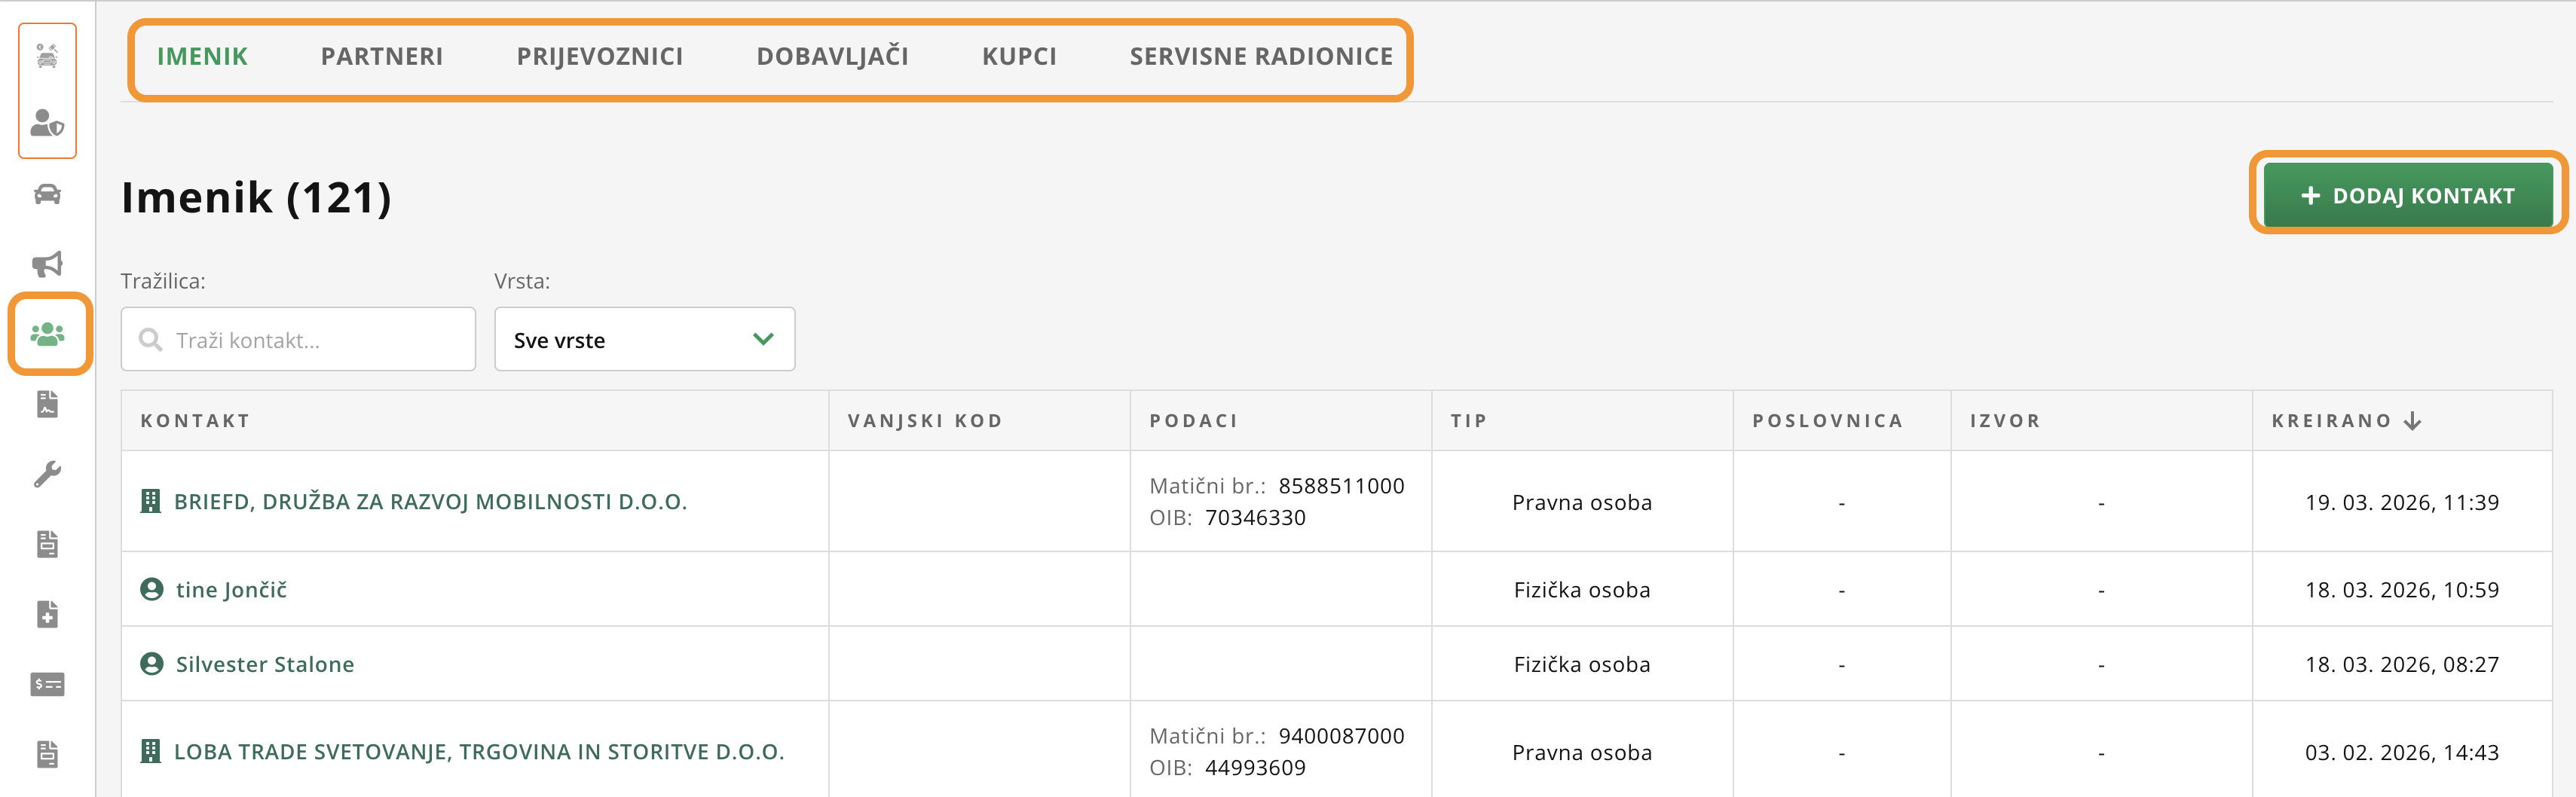Click the car auction icon at sidebar top
Screen dimensions: 2576x797
47,55
